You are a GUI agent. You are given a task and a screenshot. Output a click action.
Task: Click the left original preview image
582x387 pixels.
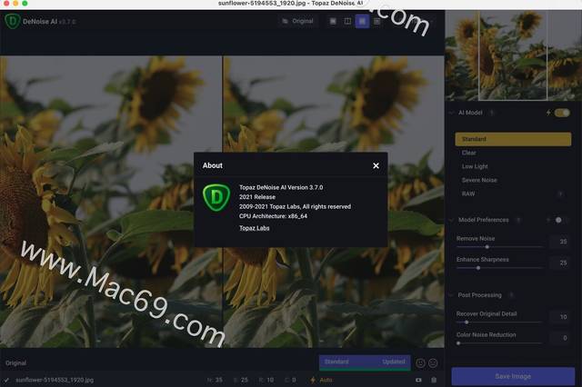point(111,202)
